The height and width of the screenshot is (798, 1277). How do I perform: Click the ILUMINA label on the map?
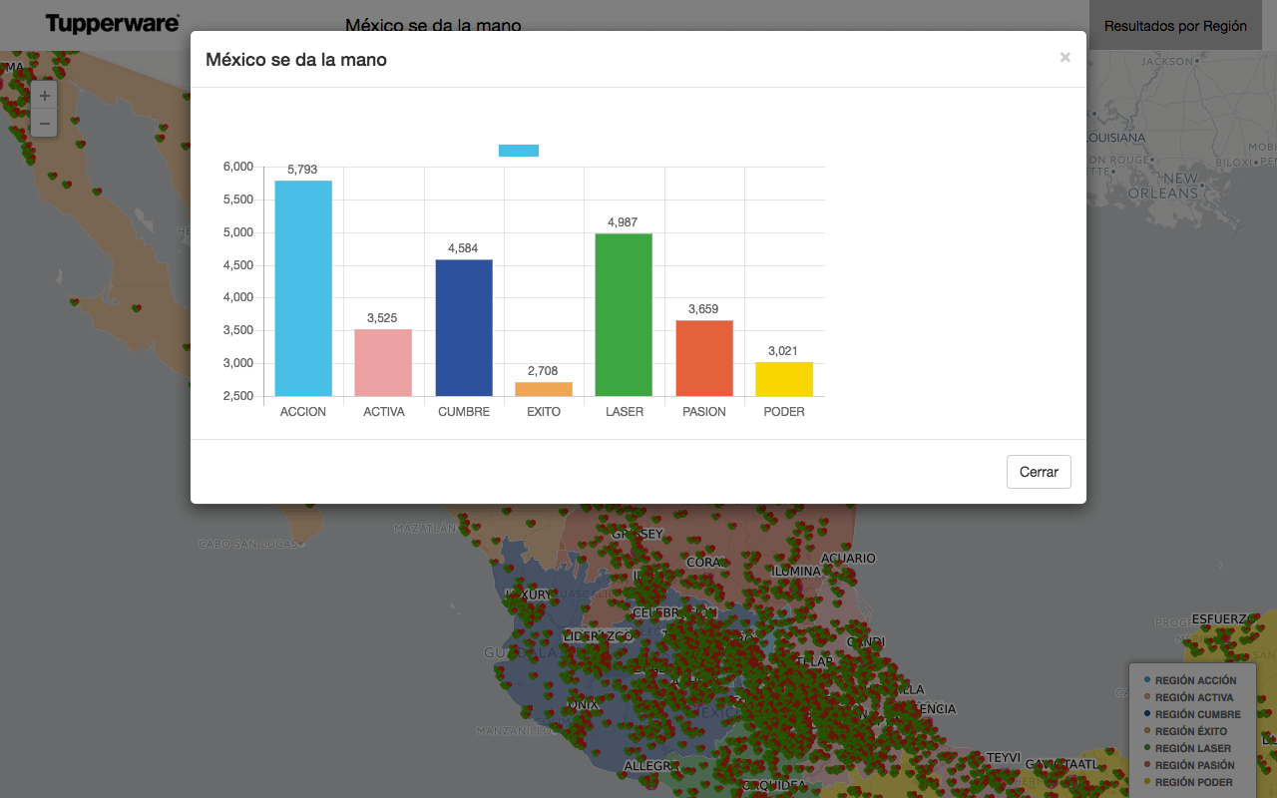point(797,572)
